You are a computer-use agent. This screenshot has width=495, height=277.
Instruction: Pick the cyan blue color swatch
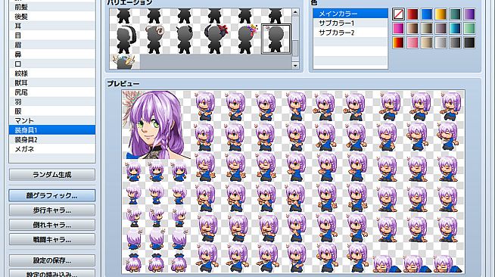455,29
